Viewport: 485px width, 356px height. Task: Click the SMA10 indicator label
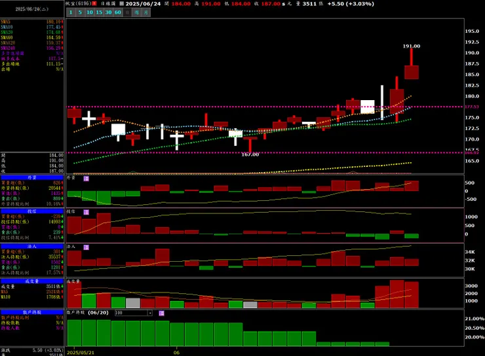[7, 27]
